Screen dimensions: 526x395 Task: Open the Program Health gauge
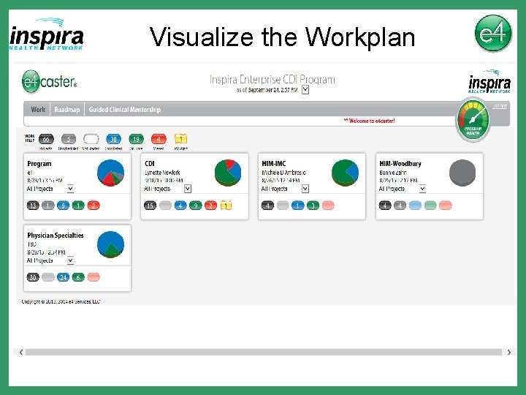[x=473, y=120]
